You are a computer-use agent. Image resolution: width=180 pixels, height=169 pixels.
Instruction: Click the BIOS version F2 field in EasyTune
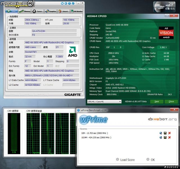[x=54, y=35]
